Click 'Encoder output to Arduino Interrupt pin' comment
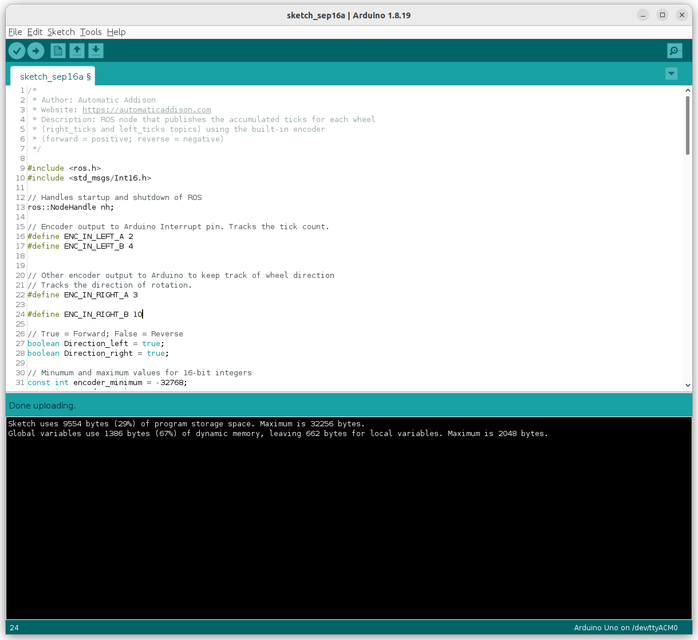This screenshot has height=640, width=698. pyautogui.click(x=179, y=227)
